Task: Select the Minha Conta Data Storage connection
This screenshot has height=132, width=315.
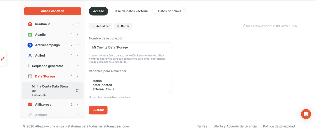Action: 52,90
